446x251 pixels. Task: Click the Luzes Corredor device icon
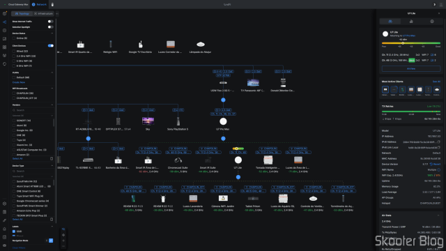[170, 44]
